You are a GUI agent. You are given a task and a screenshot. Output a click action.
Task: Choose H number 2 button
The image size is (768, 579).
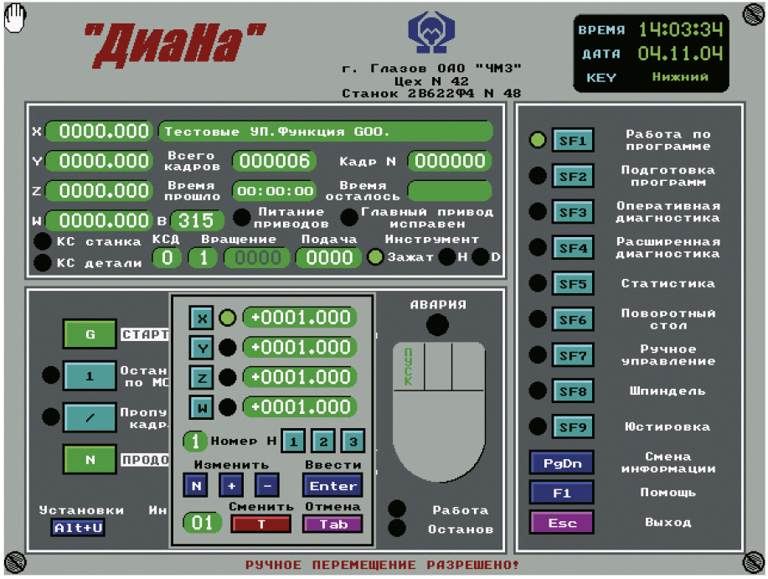pyautogui.click(x=322, y=442)
